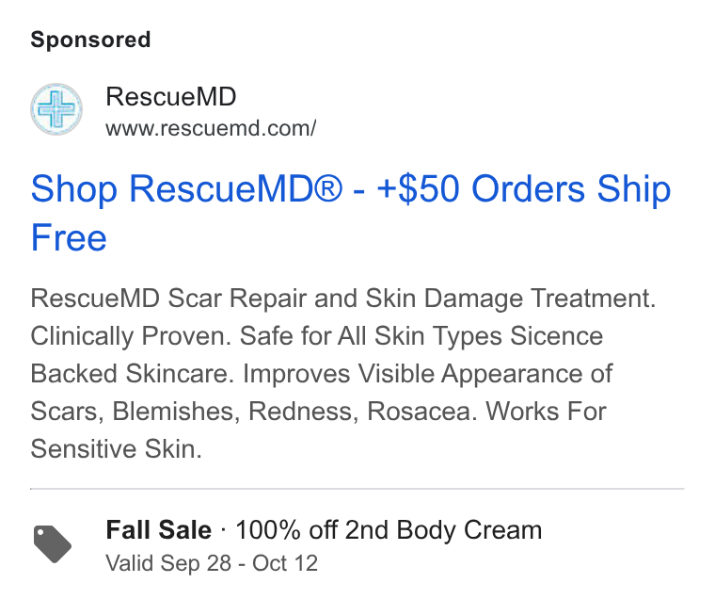715x599 pixels.
Task: Click the word Free in the headline
Action: coord(69,237)
